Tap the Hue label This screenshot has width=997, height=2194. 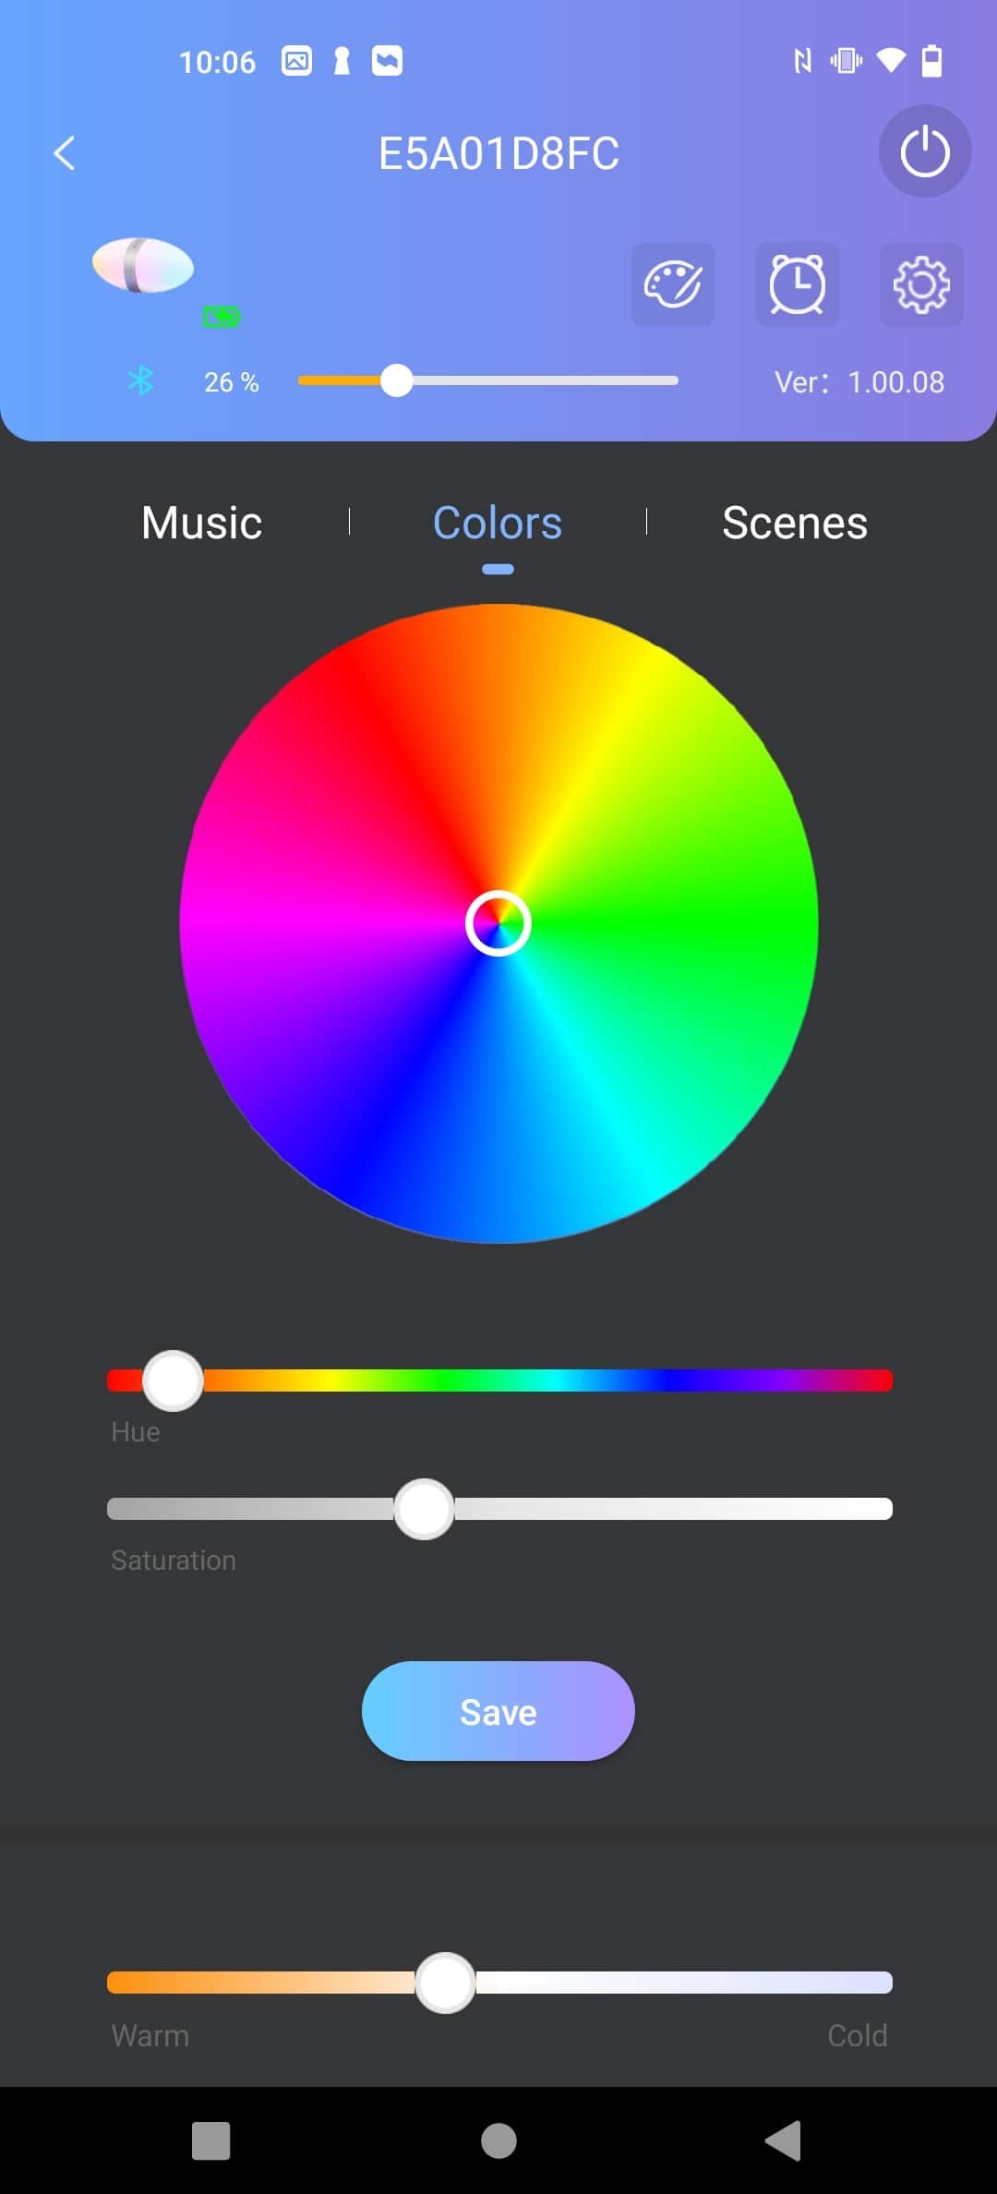coord(136,1432)
